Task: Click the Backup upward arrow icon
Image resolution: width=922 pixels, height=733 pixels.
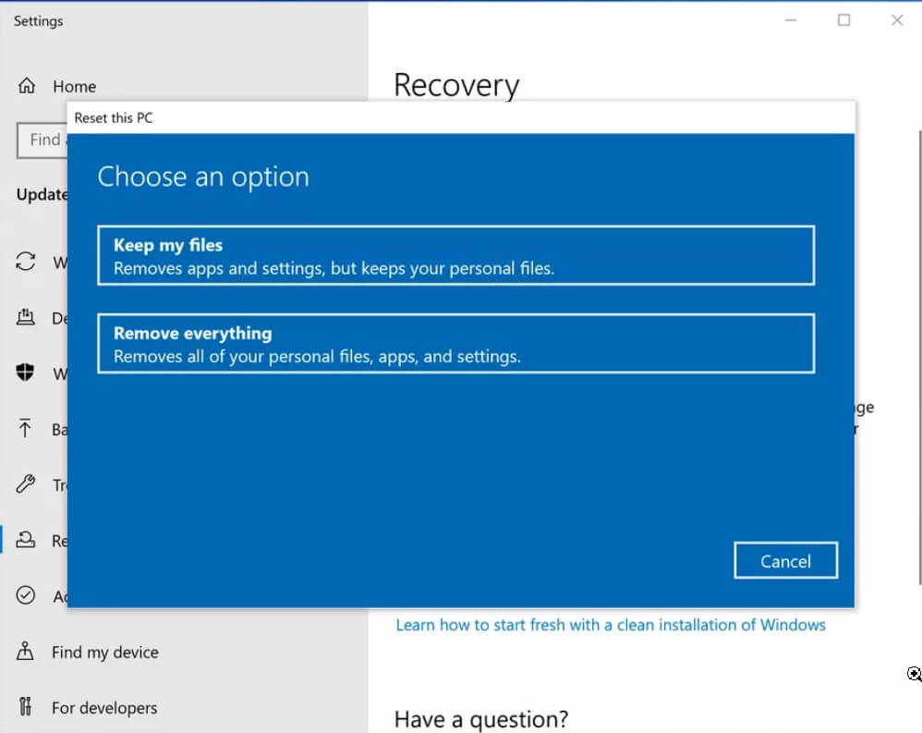Action: pos(25,428)
